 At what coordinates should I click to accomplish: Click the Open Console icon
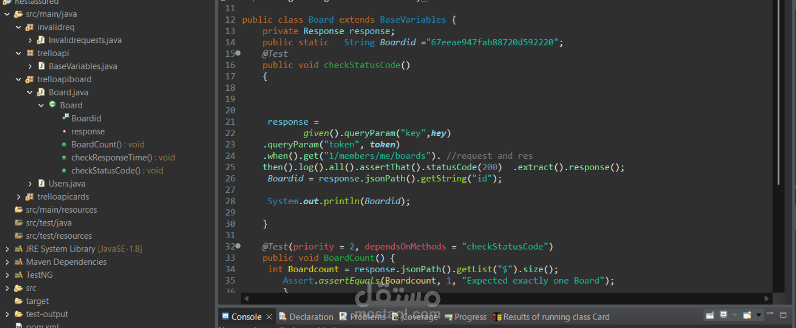coord(747,315)
